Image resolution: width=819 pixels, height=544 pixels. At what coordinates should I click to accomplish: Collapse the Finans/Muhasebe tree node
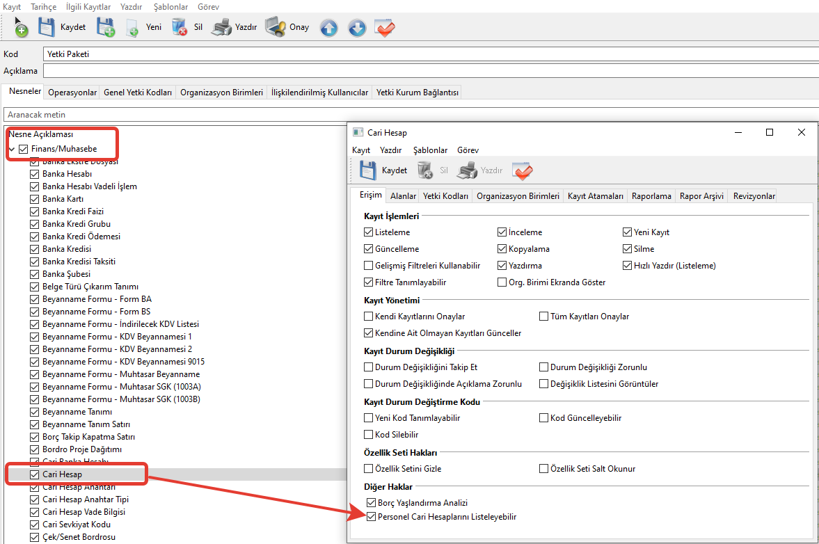point(12,150)
